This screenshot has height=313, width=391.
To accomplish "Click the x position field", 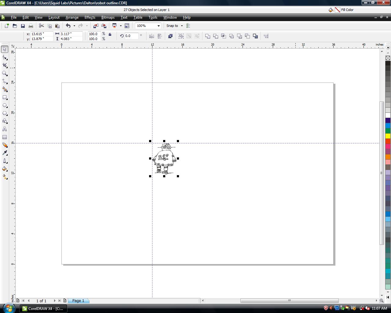I will (x=42, y=34).
